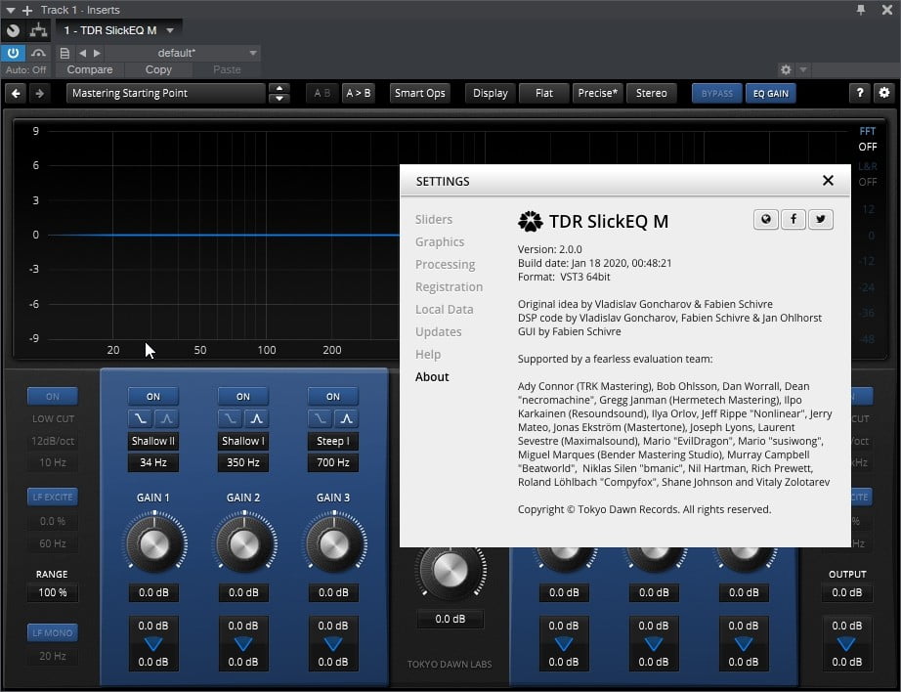Click the knob icon beside the routing icon

pos(14,30)
